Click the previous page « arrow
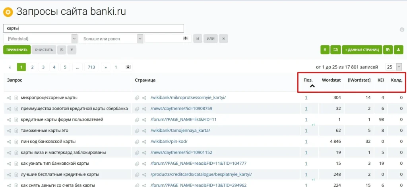This screenshot has width=407, height=187. click(10, 67)
